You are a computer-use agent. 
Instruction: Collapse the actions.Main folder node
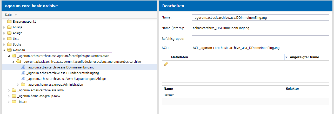(9, 56)
